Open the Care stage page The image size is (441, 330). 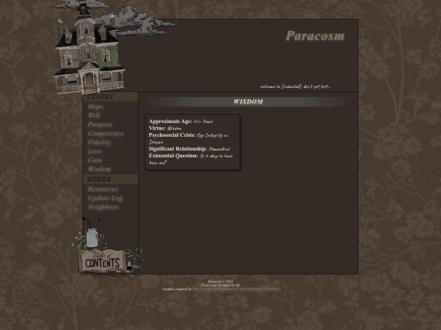point(95,161)
